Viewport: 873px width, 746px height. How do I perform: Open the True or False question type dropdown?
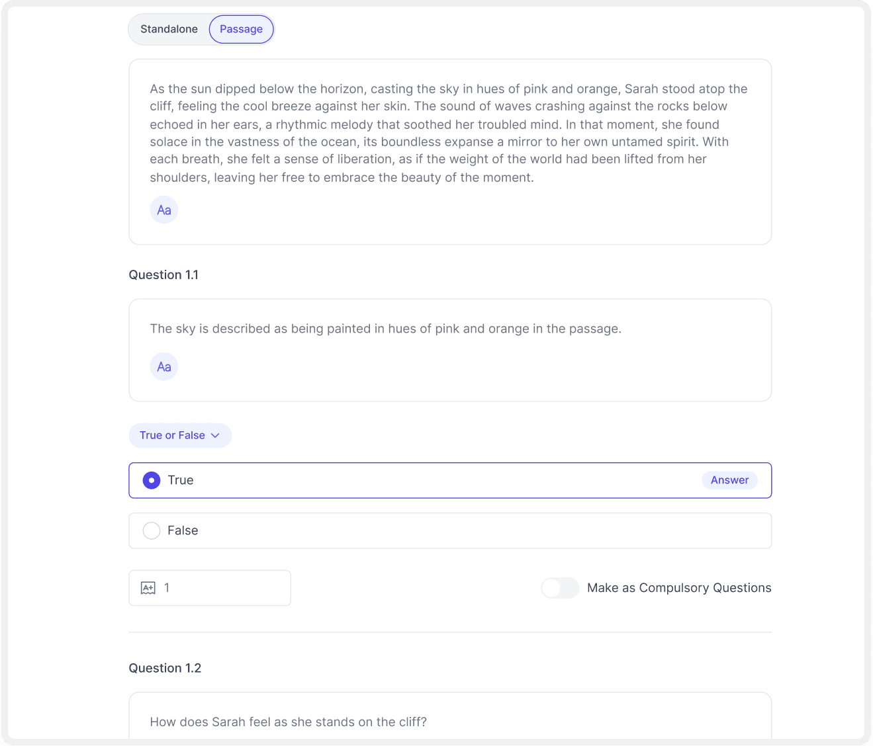coord(173,435)
